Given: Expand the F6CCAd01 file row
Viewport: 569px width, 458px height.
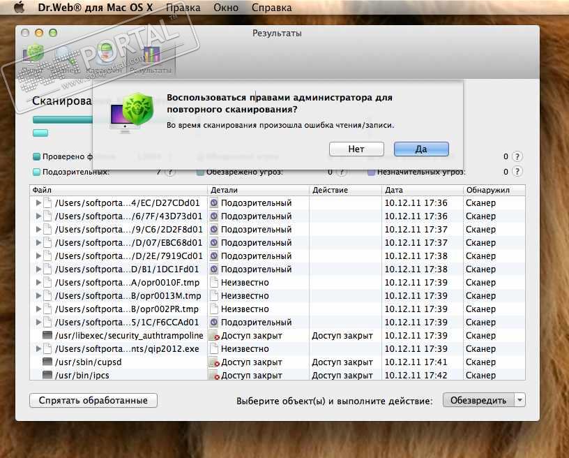Looking at the screenshot, I should [x=38, y=322].
